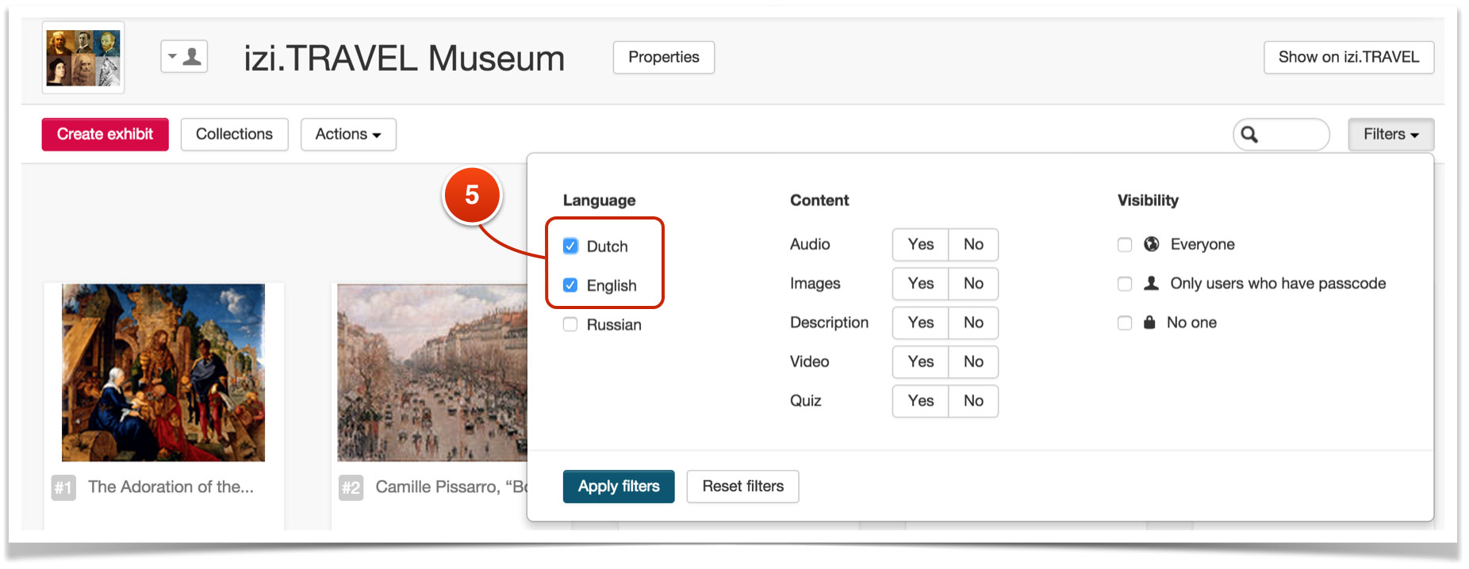The width and height of the screenshot is (1469, 569).
Task: Open museum Properties
Action: click(663, 58)
